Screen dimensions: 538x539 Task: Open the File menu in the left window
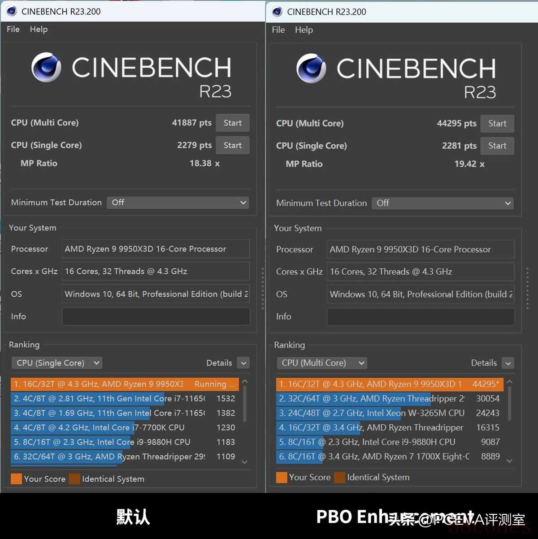(x=13, y=29)
